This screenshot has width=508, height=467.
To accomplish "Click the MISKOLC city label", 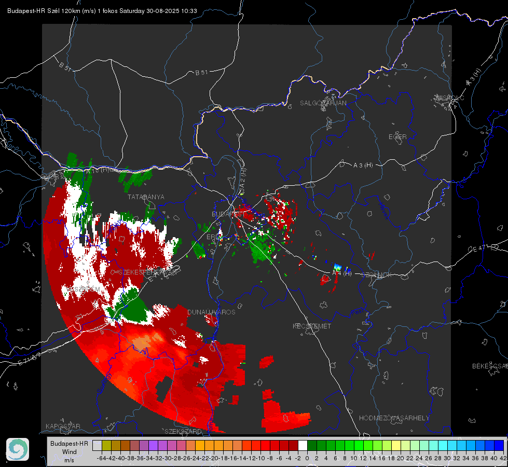I will click(450, 98).
